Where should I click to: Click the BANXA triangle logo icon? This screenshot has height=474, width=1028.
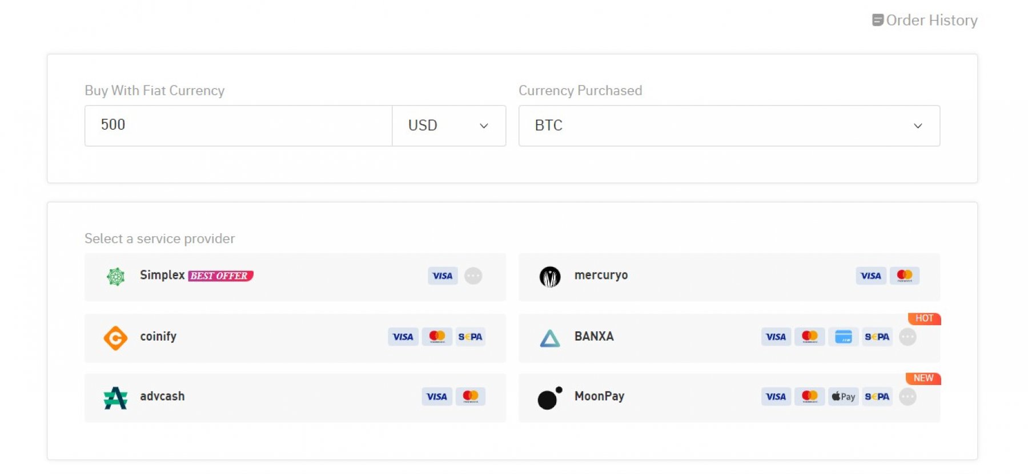click(550, 338)
